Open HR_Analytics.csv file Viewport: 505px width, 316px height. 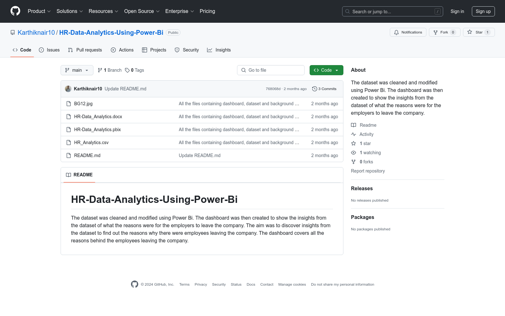pyautogui.click(x=91, y=143)
